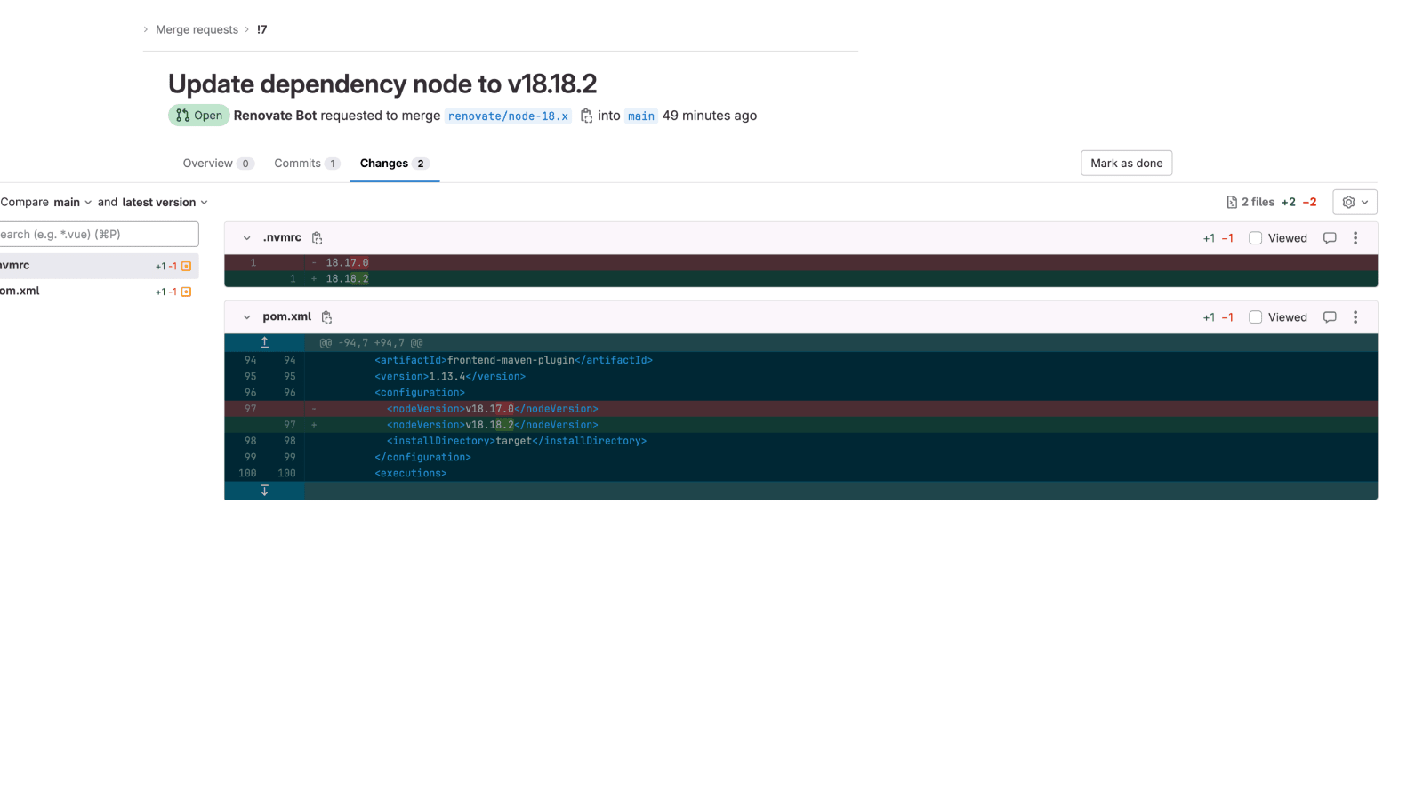Viewport: 1423px width, 800px height.
Task: Comment on the pom.xml file
Action: (1330, 317)
